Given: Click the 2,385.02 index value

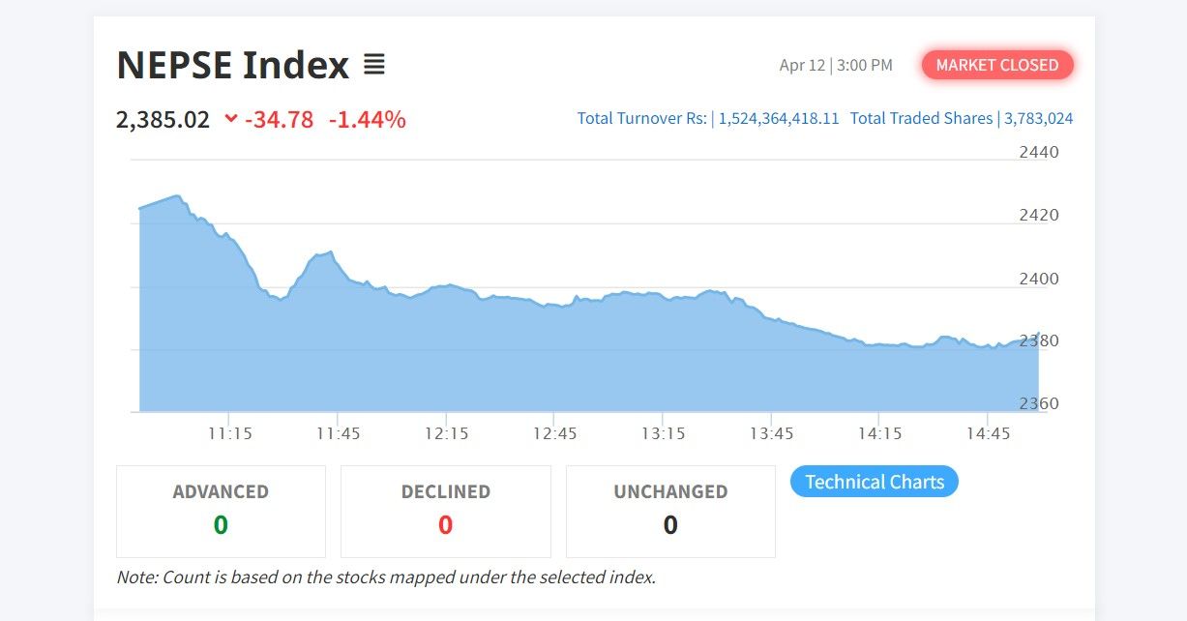Looking at the screenshot, I should click(163, 119).
